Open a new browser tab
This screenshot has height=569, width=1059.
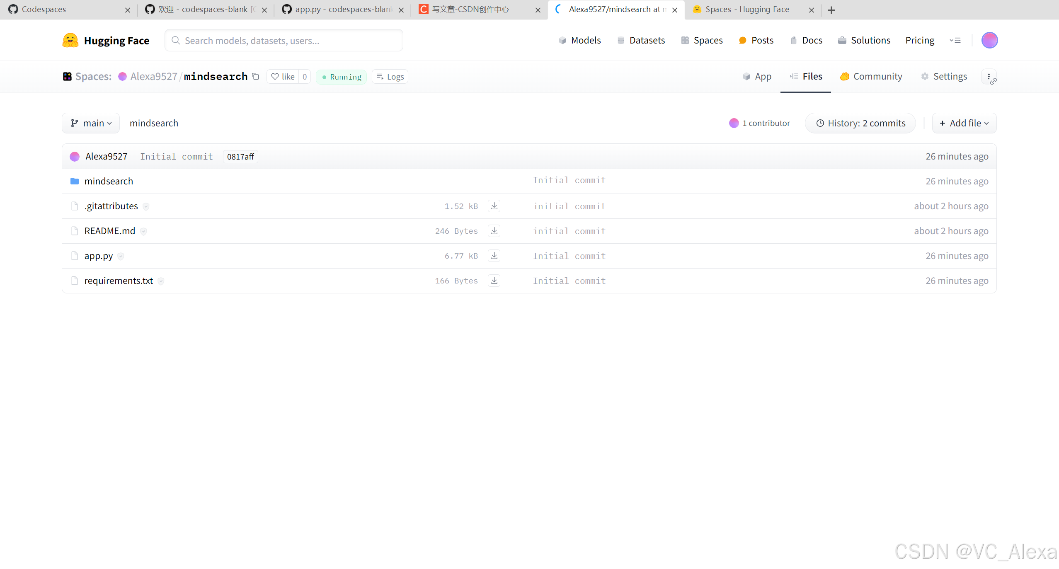[x=831, y=10]
